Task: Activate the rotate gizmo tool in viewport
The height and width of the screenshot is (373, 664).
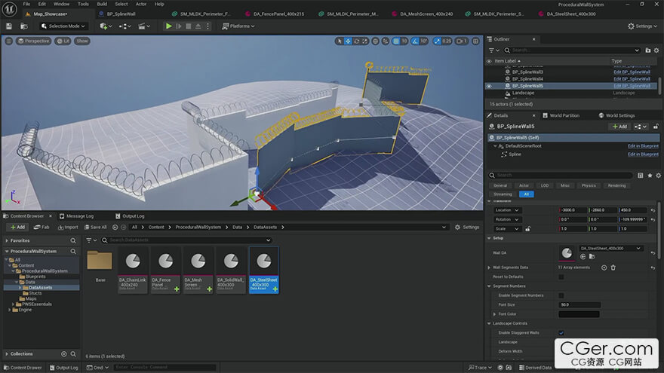Action: click(x=357, y=41)
